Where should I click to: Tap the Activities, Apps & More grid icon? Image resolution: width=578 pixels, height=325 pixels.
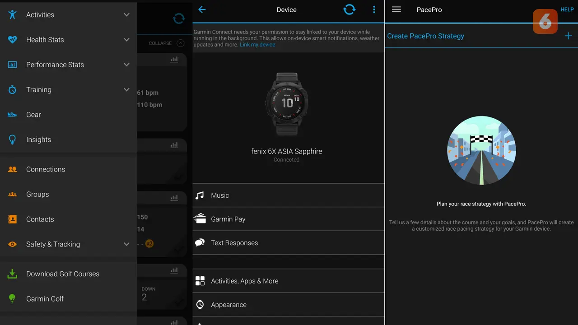point(200,281)
